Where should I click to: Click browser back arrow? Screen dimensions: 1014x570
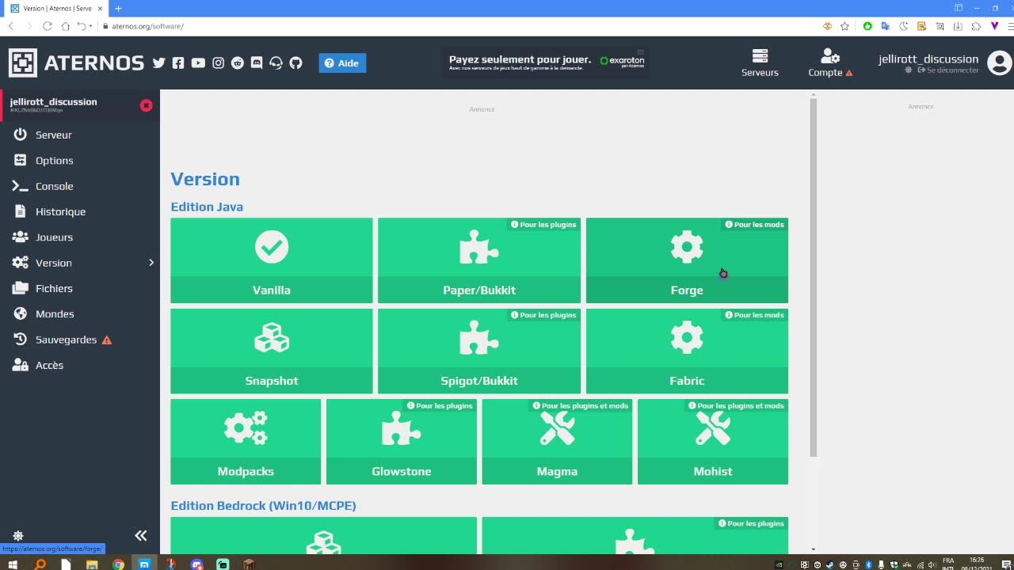[x=11, y=26]
